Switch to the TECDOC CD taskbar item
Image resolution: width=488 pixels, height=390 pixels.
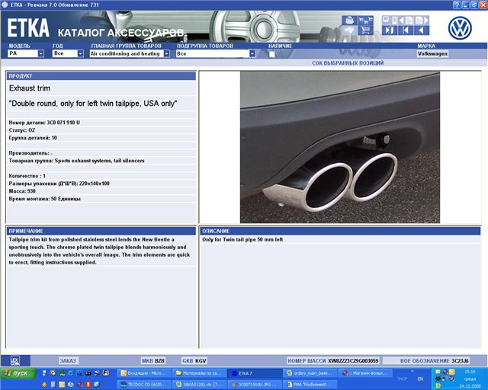[144, 385]
